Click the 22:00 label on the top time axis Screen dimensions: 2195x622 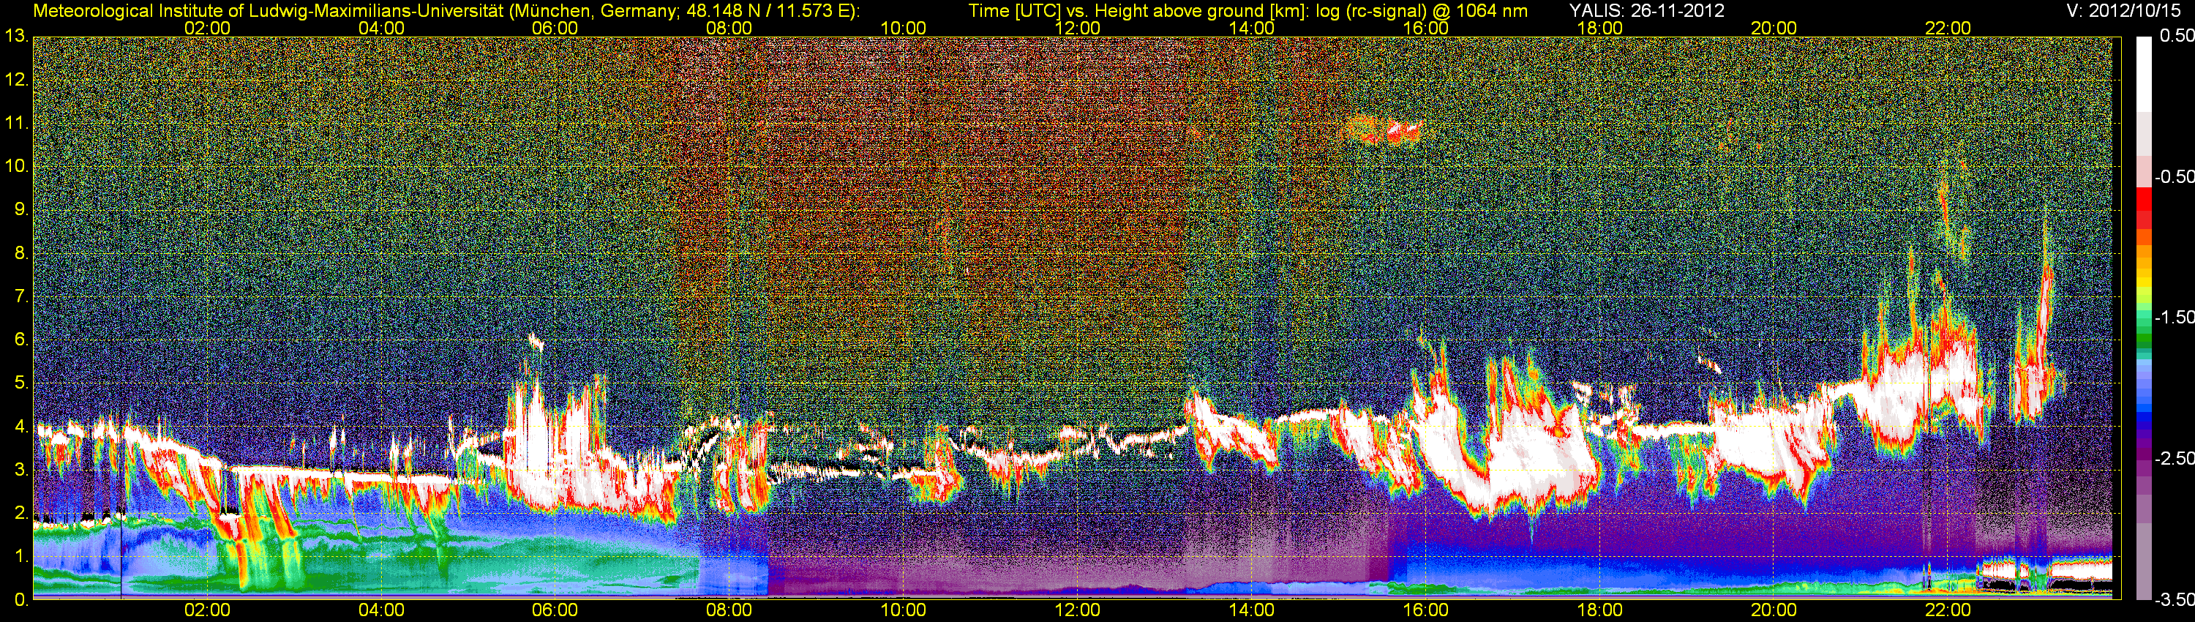click(x=1948, y=28)
